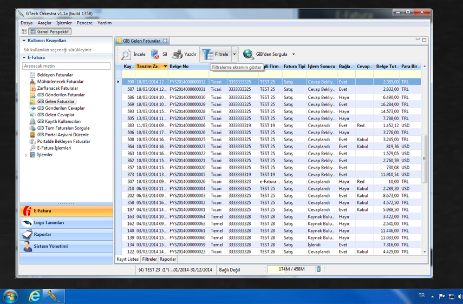Screen dimensions: 463x304
Task: Click İşlendi status cell
Action: (322, 244)
